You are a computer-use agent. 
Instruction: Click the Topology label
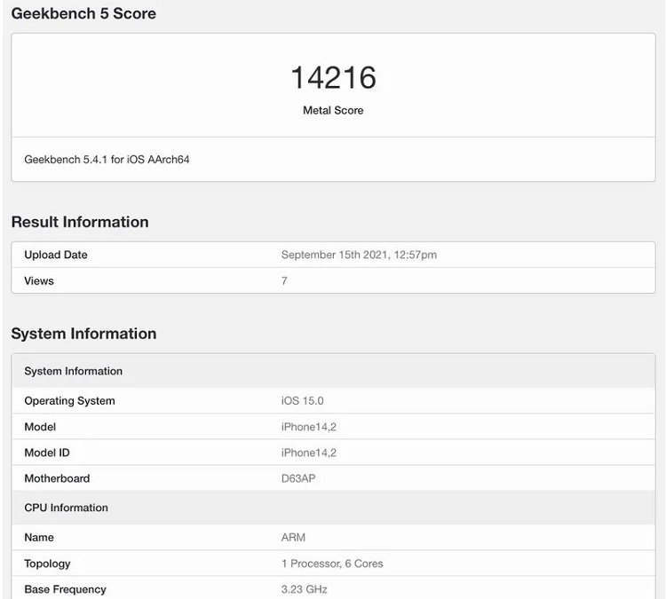click(47, 564)
